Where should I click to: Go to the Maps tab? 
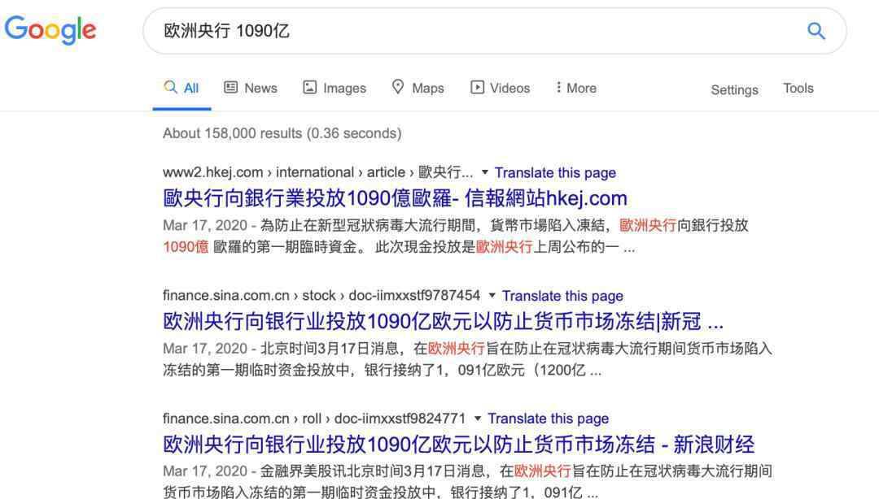(418, 88)
